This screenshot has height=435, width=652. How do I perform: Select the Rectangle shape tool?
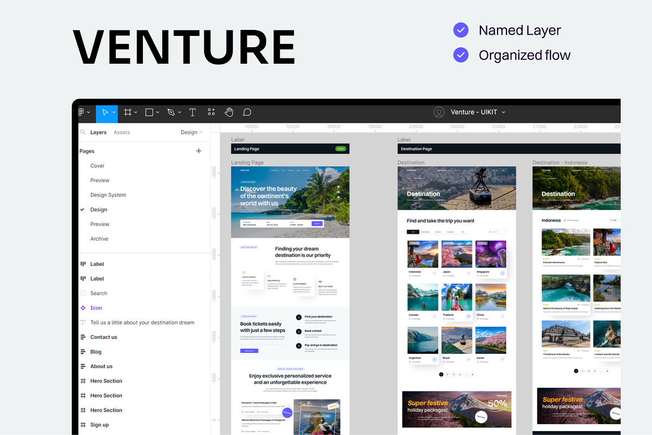point(149,112)
